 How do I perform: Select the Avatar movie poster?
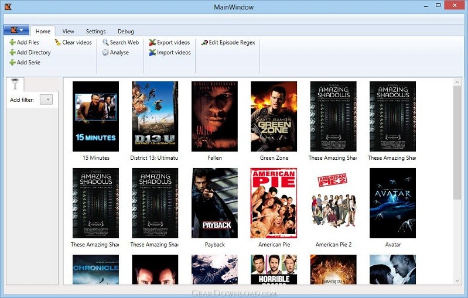392,203
